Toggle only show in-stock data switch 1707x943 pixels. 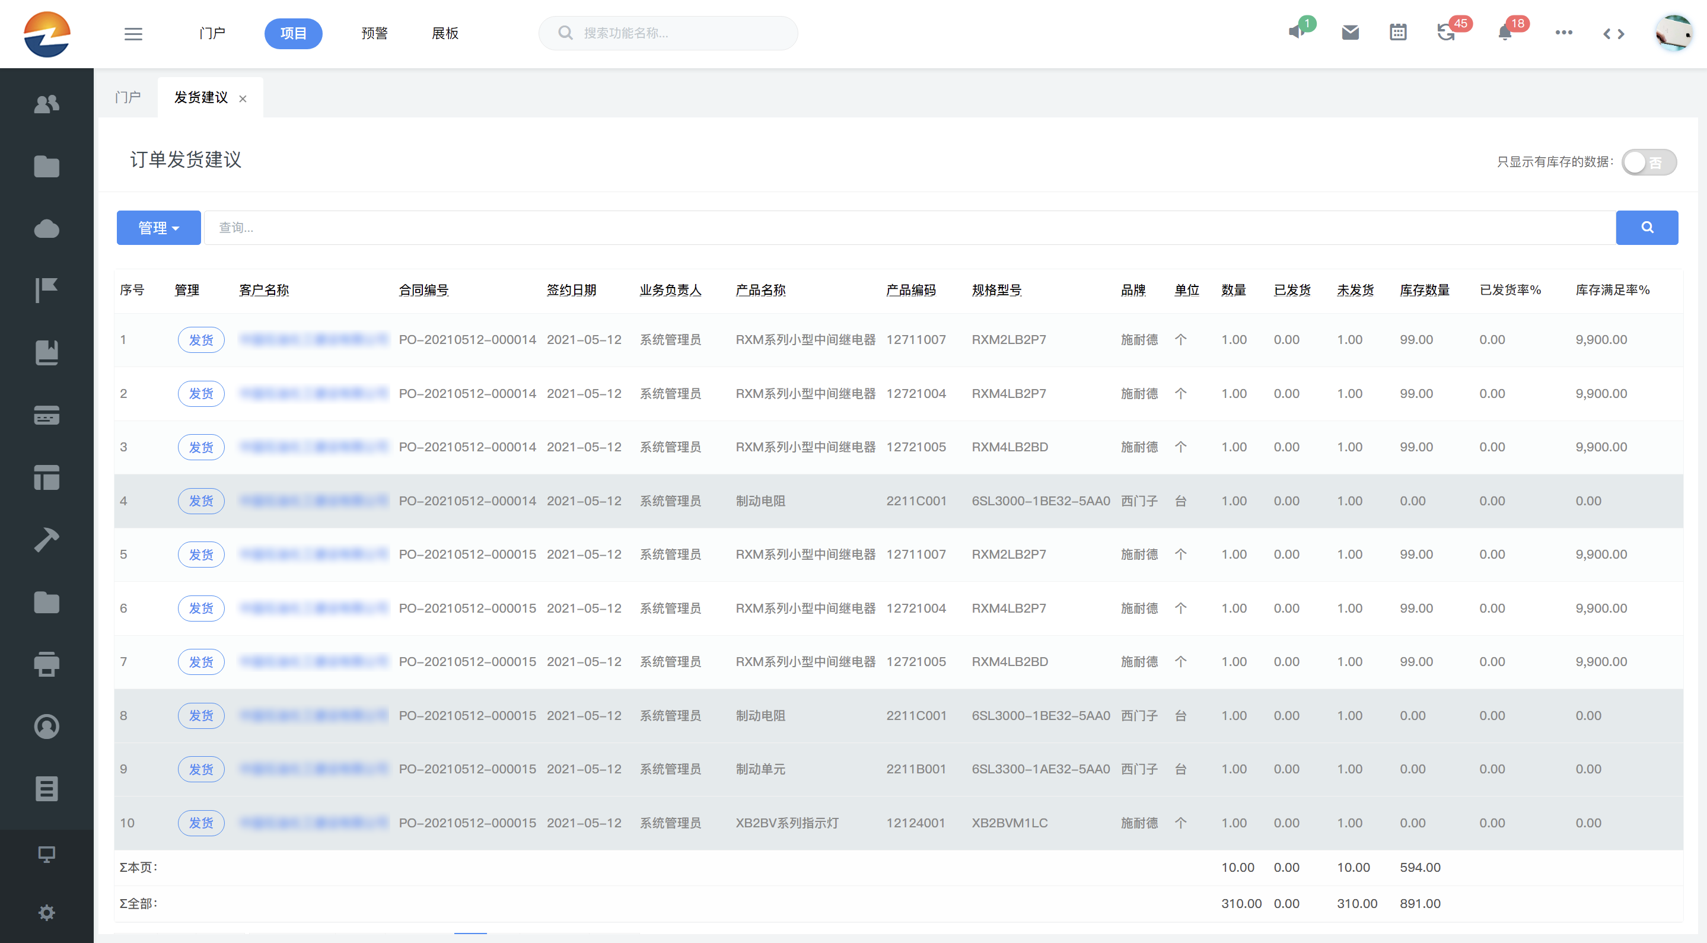1648,163
